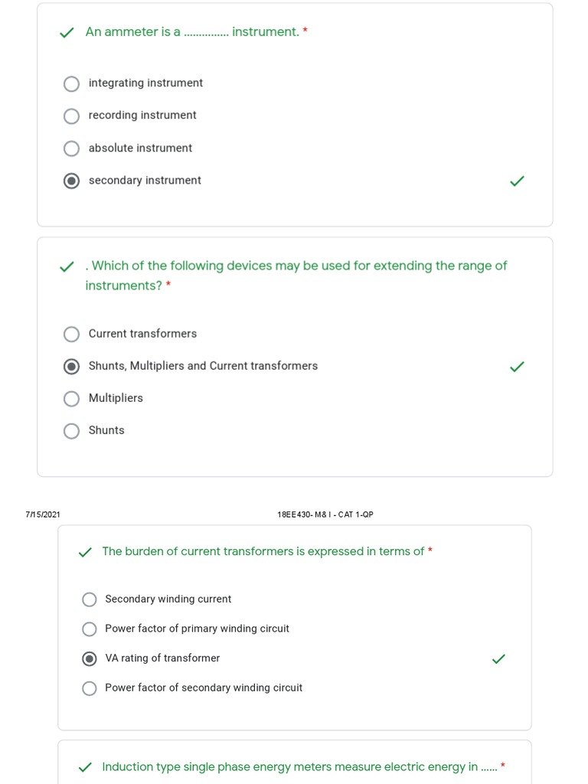
Task: Select the 'Multipliers' radio option
Action: pyautogui.click(x=71, y=398)
